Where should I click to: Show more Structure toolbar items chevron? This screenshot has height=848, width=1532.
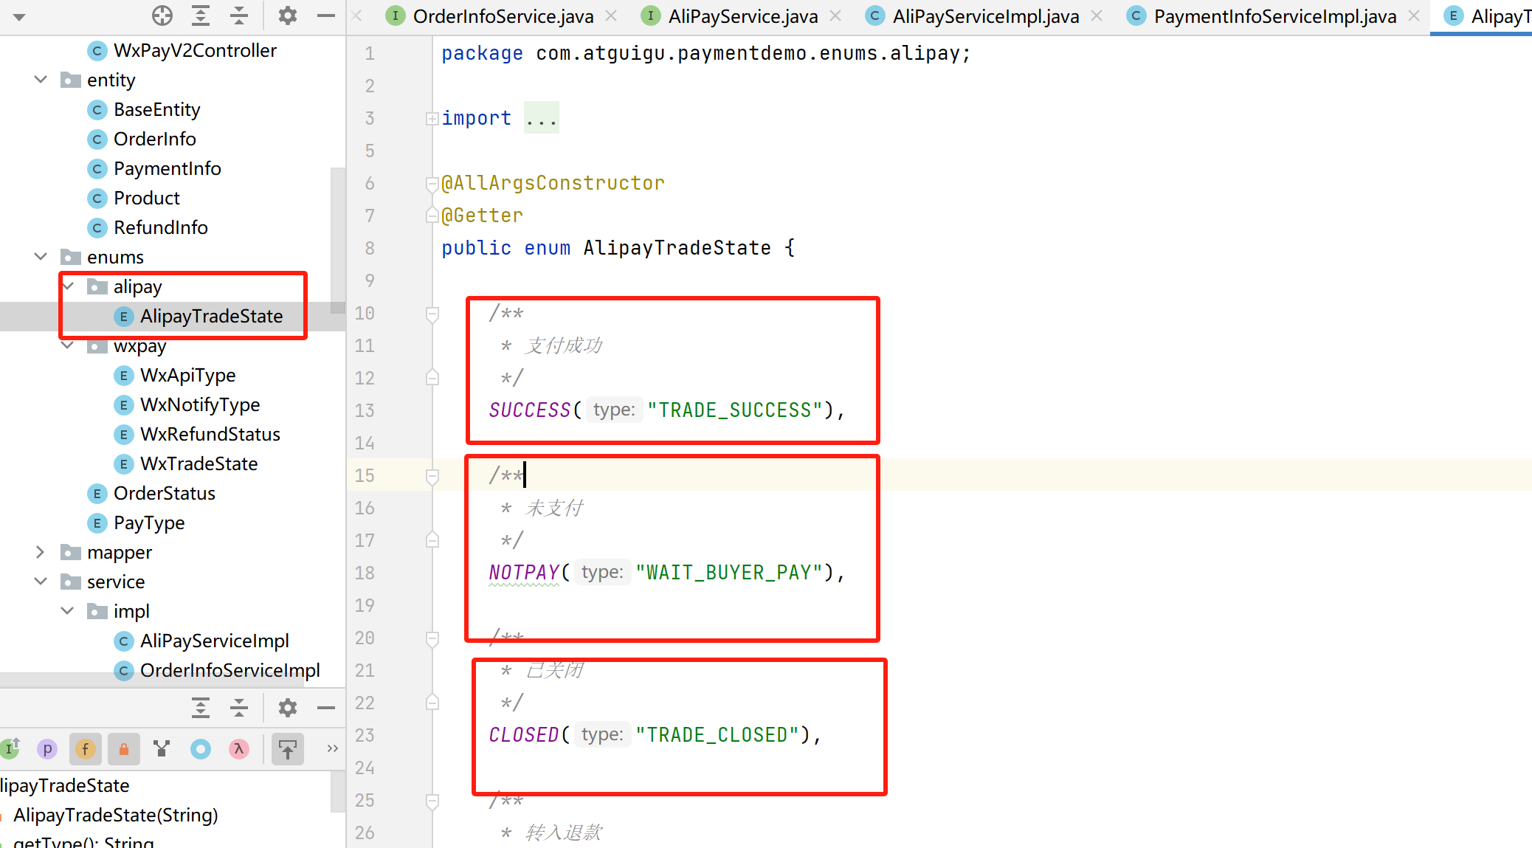[x=332, y=748]
